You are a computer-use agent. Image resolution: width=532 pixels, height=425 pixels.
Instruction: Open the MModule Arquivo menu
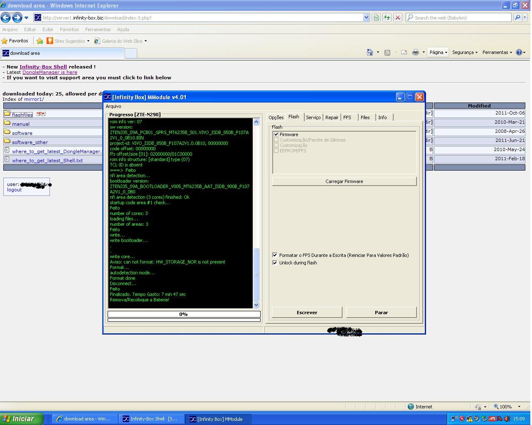(x=113, y=106)
